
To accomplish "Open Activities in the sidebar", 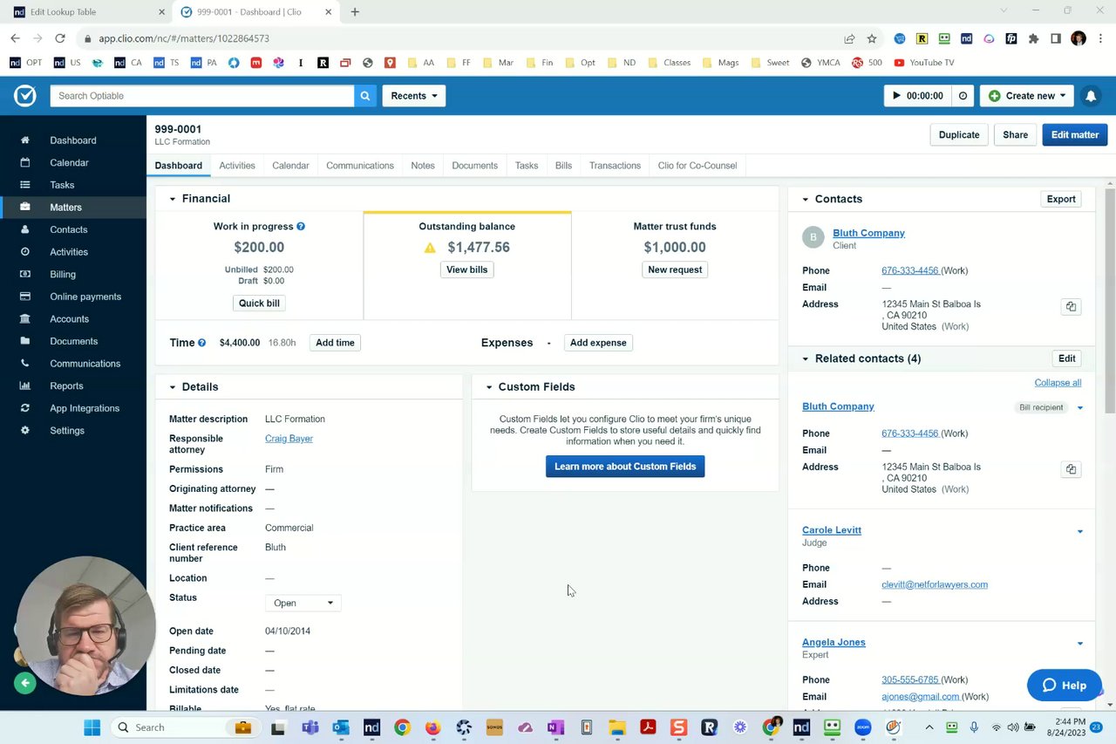I will pyautogui.click(x=73, y=252).
